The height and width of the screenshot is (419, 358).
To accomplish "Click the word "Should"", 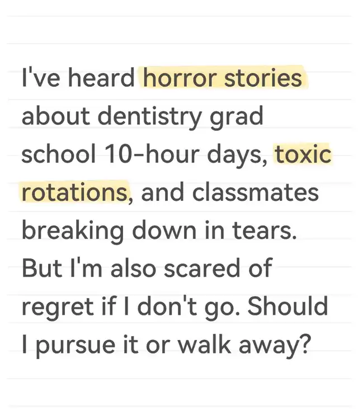I will point(288,306).
